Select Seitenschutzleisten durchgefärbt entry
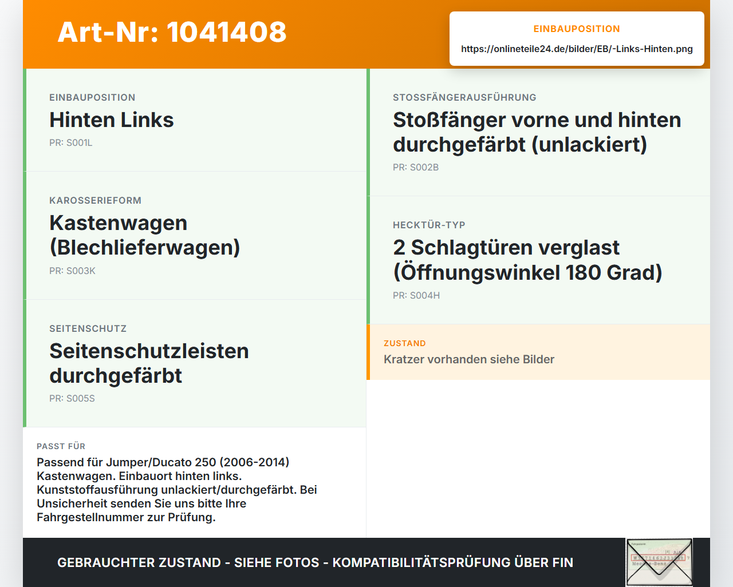The width and height of the screenshot is (733, 587). pyautogui.click(x=149, y=363)
